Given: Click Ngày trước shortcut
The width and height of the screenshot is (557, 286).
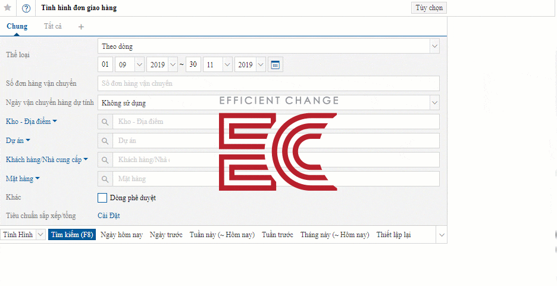Looking at the screenshot, I should click(166, 235).
